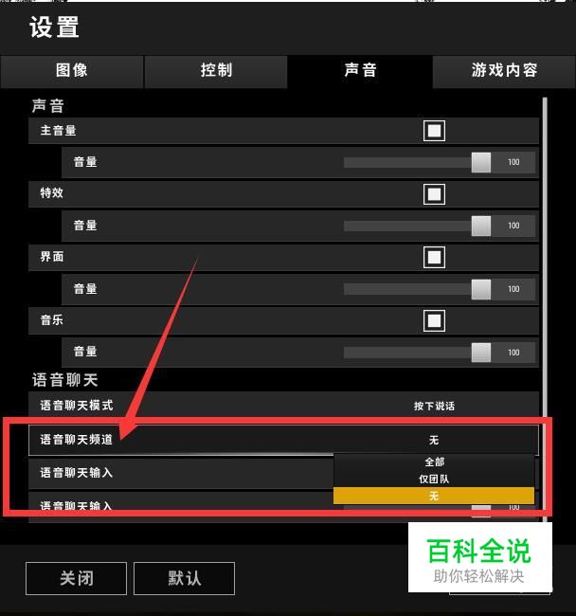Click the 关闭 button
The height and width of the screenshot is (616, 576).
point(76,578)
